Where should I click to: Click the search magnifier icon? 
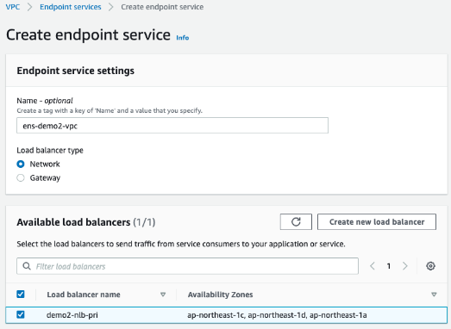tap(27, 266)
